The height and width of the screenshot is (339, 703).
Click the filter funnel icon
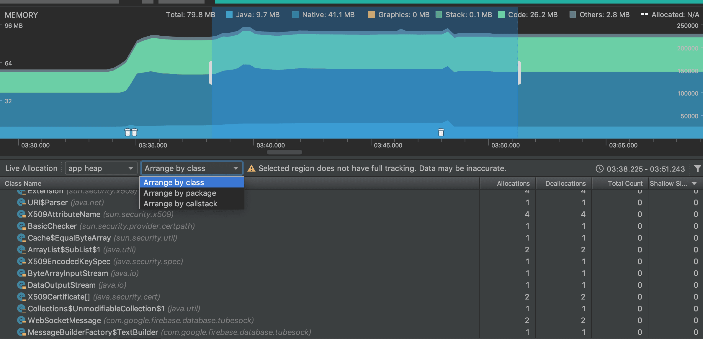pyautogui.click(x=697, y=169)
